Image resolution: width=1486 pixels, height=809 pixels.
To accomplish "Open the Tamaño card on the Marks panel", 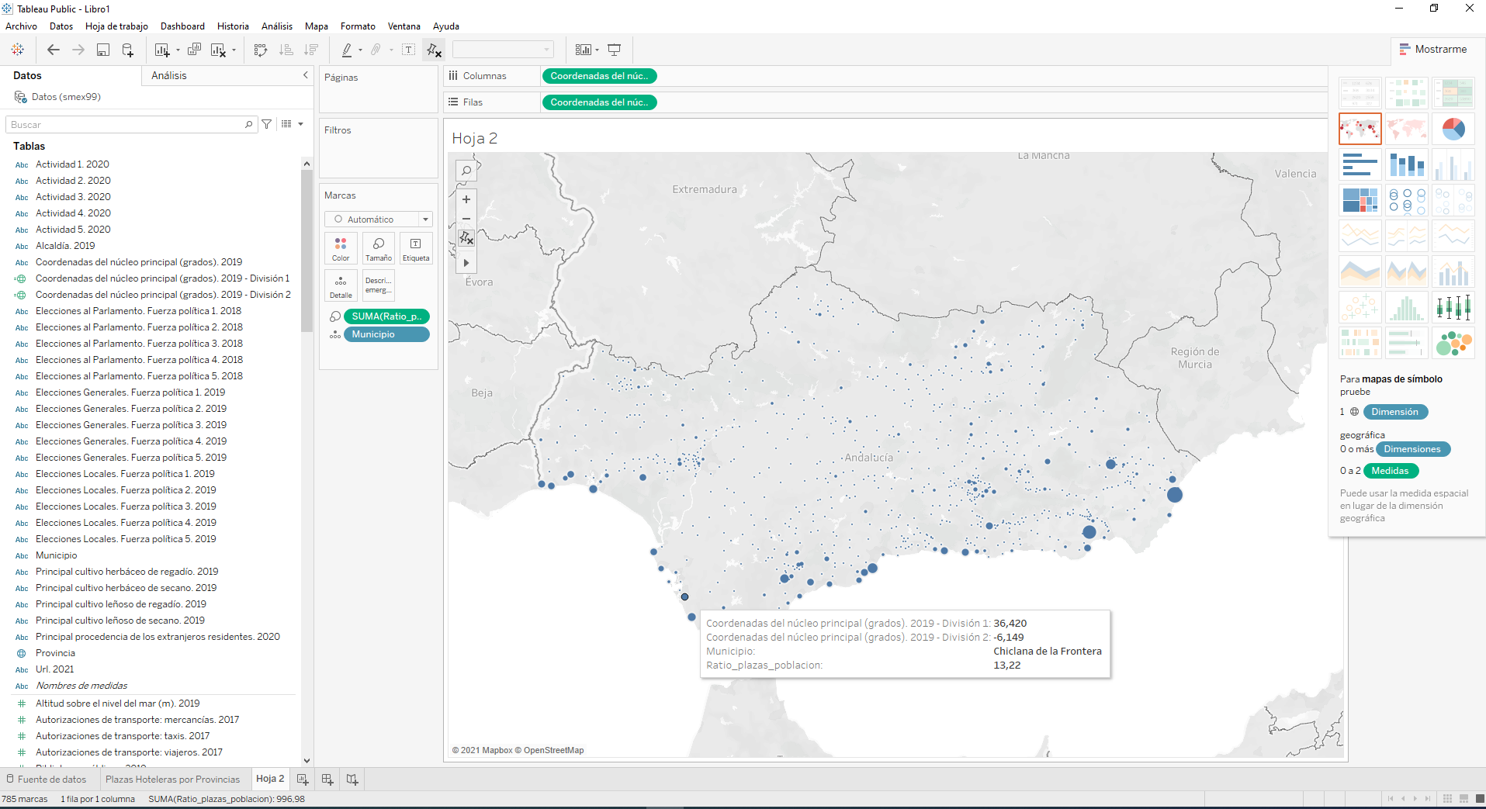I will point(378,248).
